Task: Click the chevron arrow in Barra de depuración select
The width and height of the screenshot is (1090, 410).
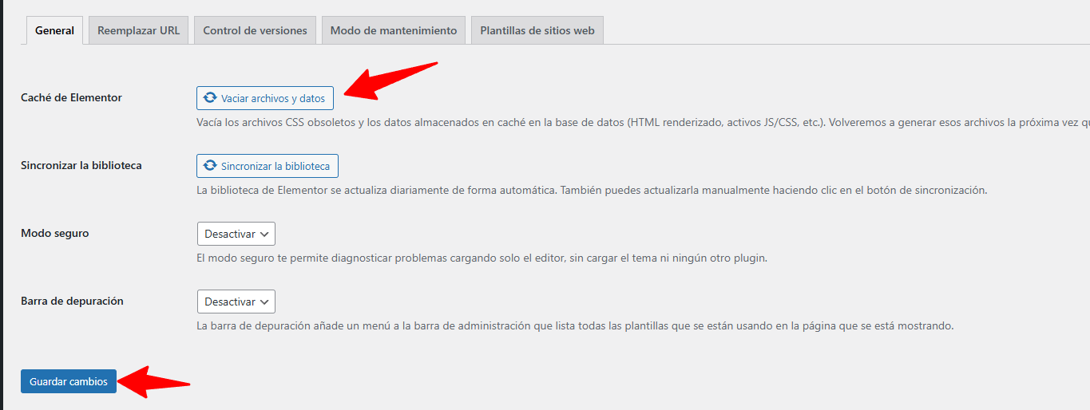Action: point(265,302)
